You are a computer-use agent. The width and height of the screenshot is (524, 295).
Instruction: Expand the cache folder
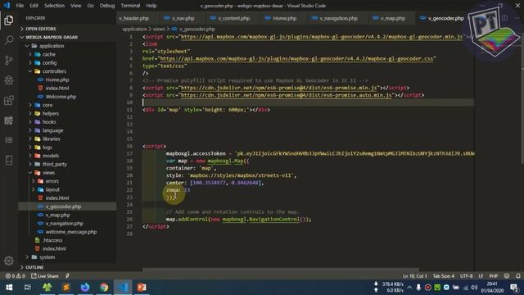point(49,54)
